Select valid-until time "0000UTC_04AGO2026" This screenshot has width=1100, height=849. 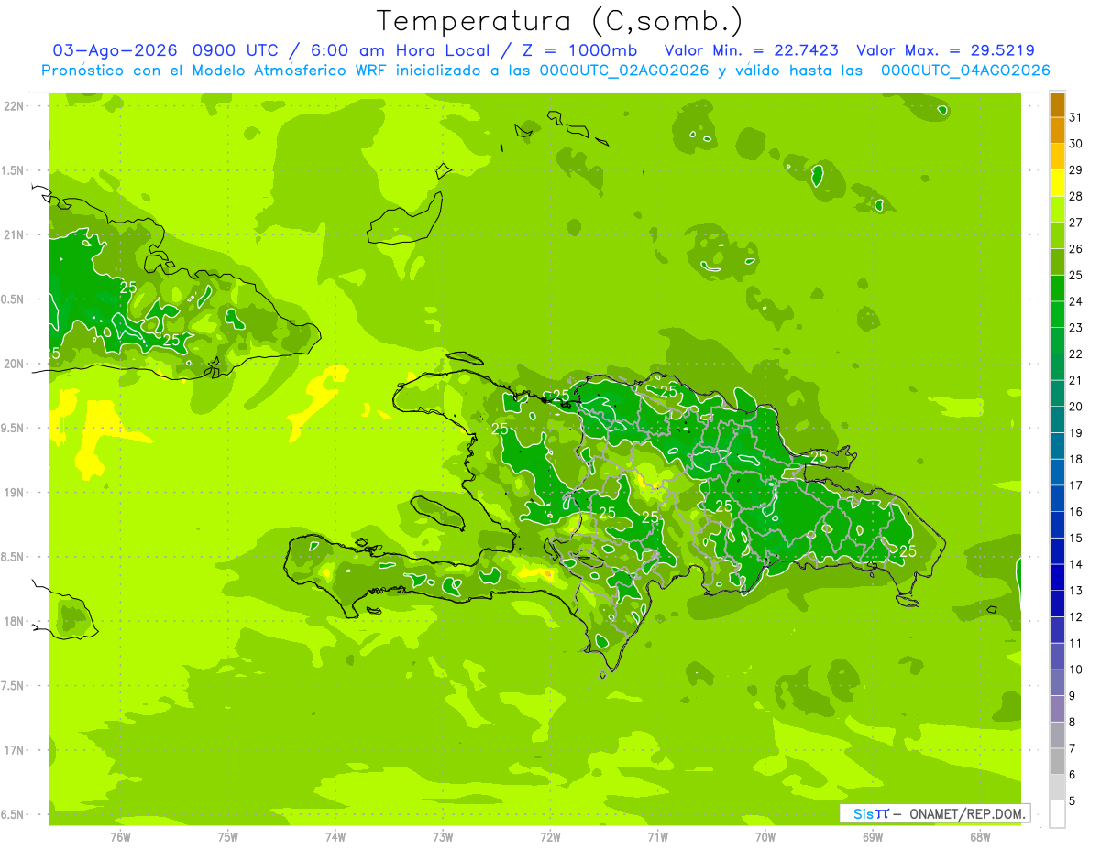point(965,71)
